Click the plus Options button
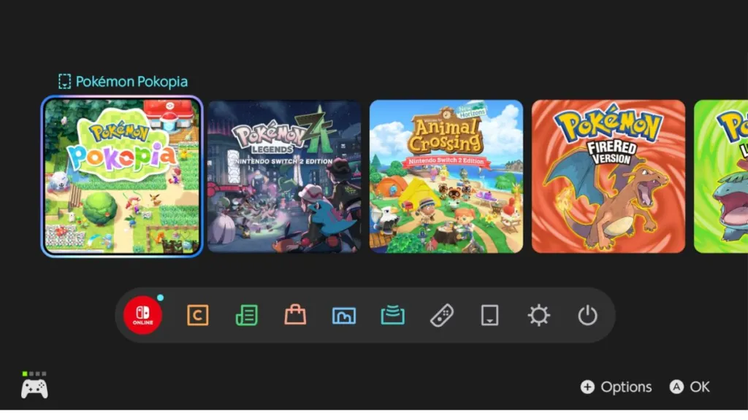Screen dimensions: 748x420 [616, 387]
